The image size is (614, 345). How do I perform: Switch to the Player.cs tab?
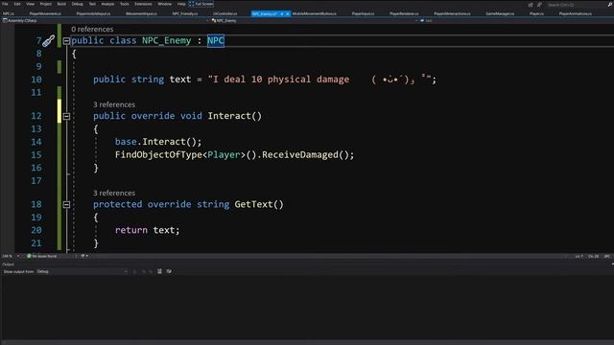pos(536,13)
